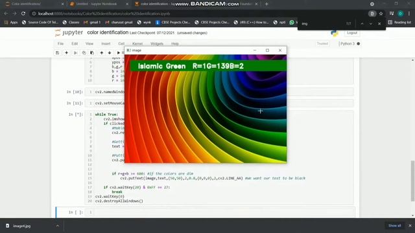Viewport: 415px width, 233px height.
Task: Open the Apps bookmark
Action: pos(11,23)
